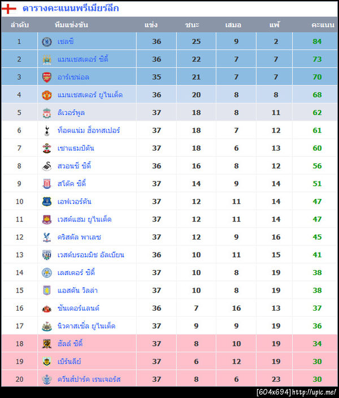
Task: Open the ควีนส์ปาร์ค เรนเจอร์ส team link
Action: pos(89,379)
